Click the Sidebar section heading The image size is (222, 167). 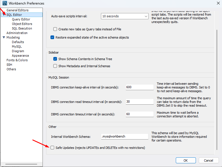coord(54,52)
